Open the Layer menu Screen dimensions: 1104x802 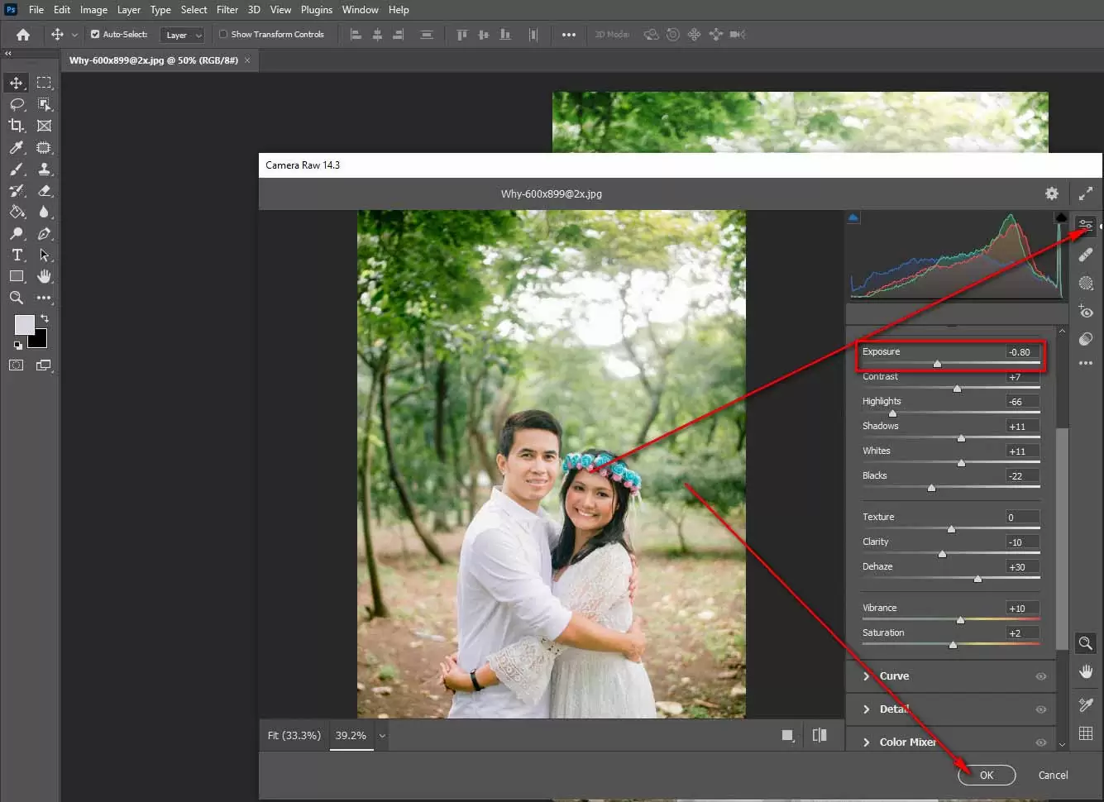click(128, 10)
